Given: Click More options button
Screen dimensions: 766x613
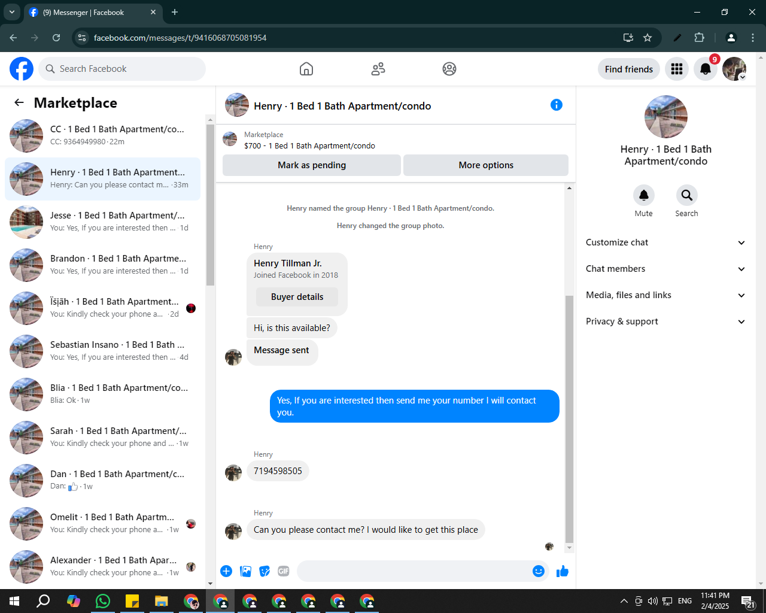Looking at the screenshot, I should pyautogui.click(x=486, y=165).
